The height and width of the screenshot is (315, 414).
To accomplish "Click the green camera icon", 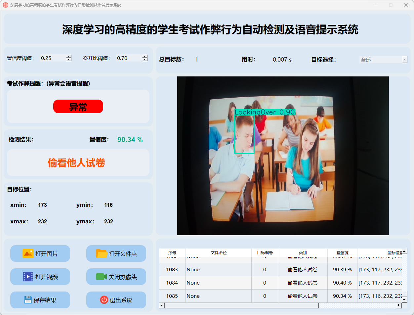I will tap(101, 277).
